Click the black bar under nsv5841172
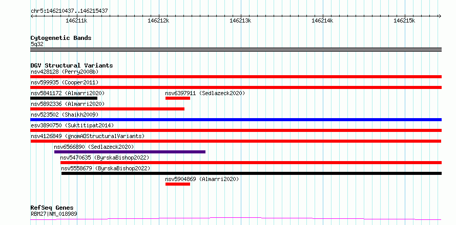Viewport: 456px width, 225px height. tap(64, 98)
